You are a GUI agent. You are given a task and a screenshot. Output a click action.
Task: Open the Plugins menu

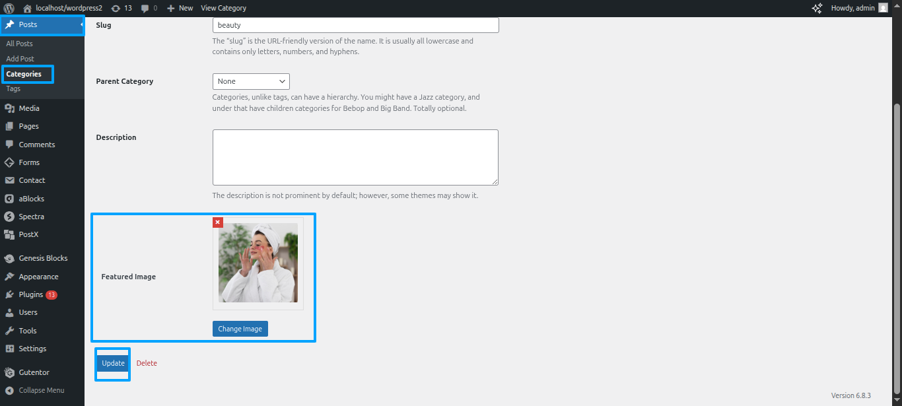(30, 294)
